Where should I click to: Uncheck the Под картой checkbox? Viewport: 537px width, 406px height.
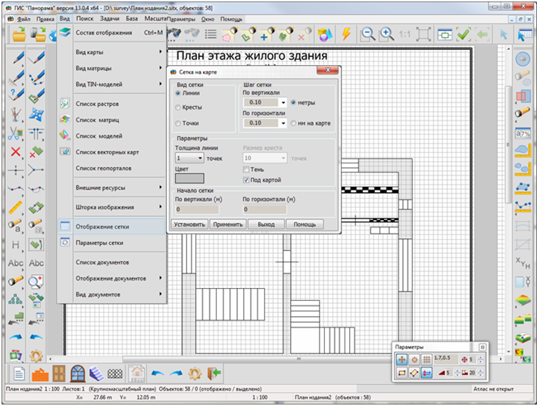click(x=245, y=180)
